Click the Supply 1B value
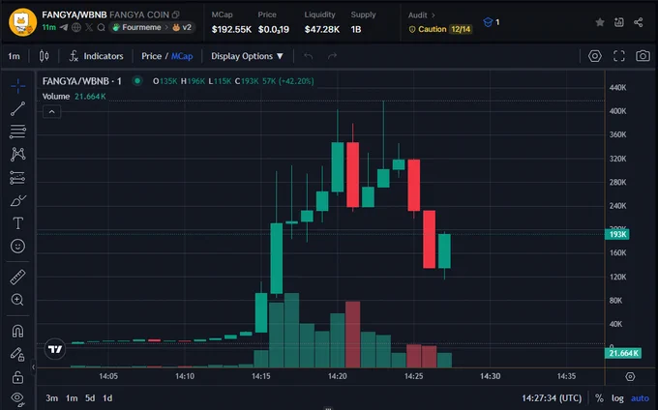Screen dimensions: 658x410 point(356,29)
